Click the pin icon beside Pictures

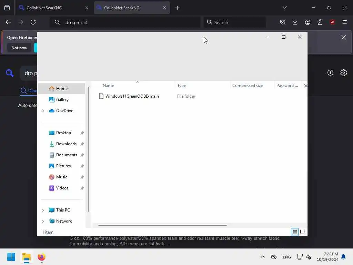pos(82,166)
